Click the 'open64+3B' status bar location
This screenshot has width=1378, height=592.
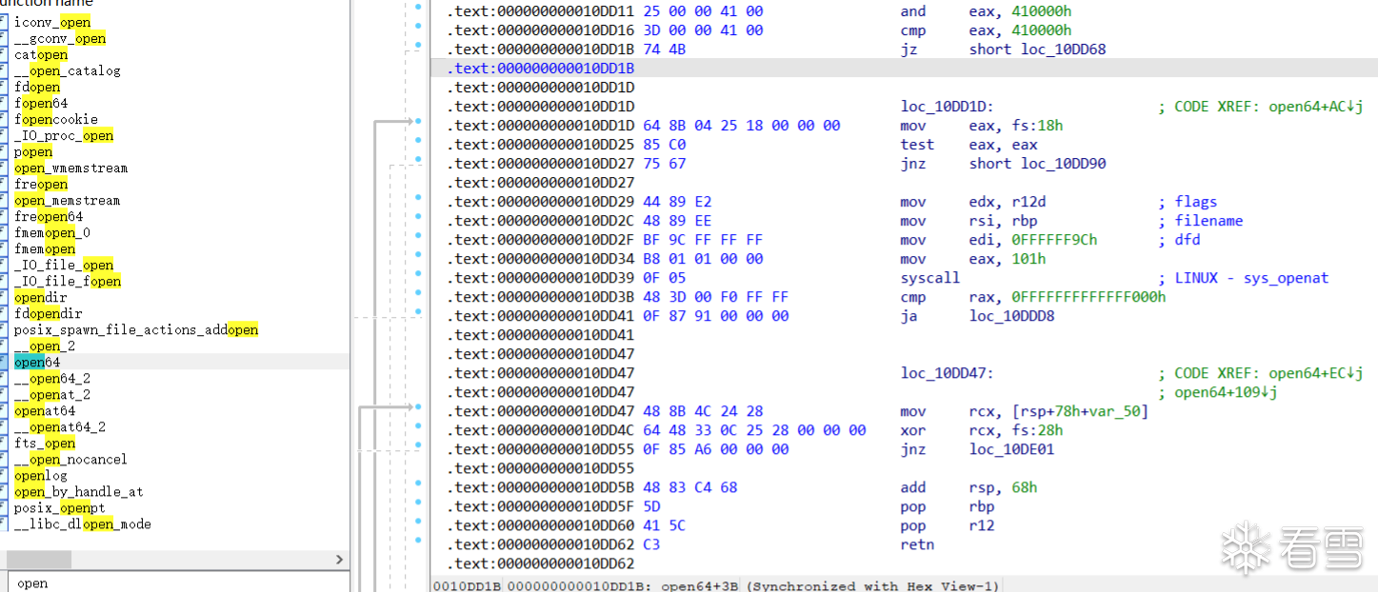(699, 585)
